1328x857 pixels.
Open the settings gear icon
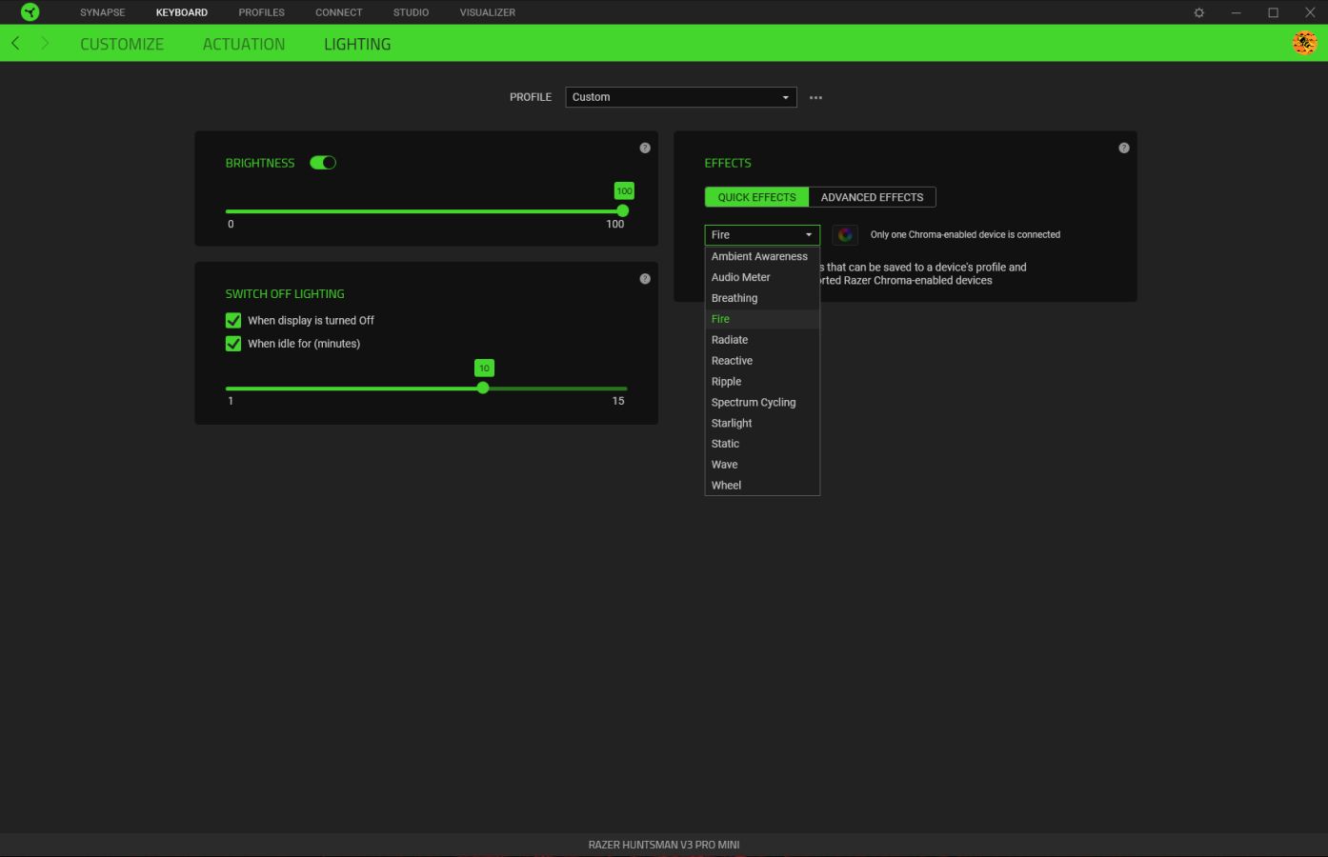coord(1199,12)
